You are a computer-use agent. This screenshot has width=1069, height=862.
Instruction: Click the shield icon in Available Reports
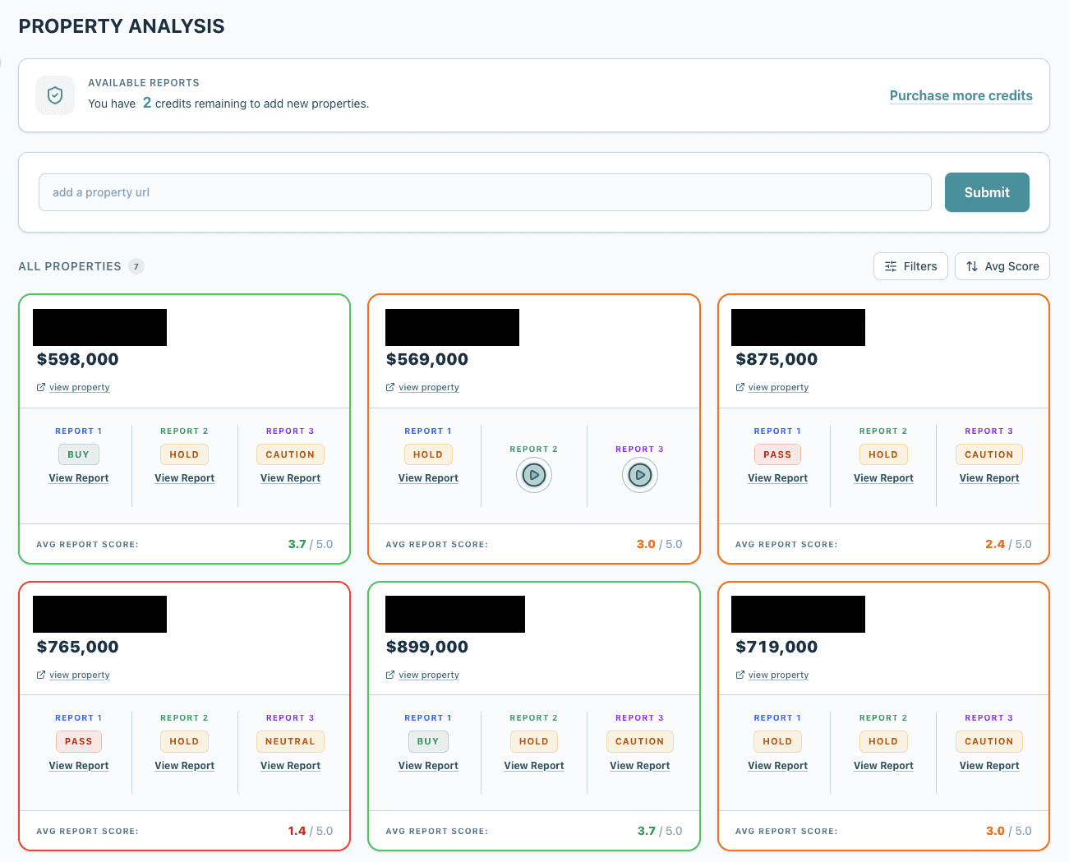55,95
